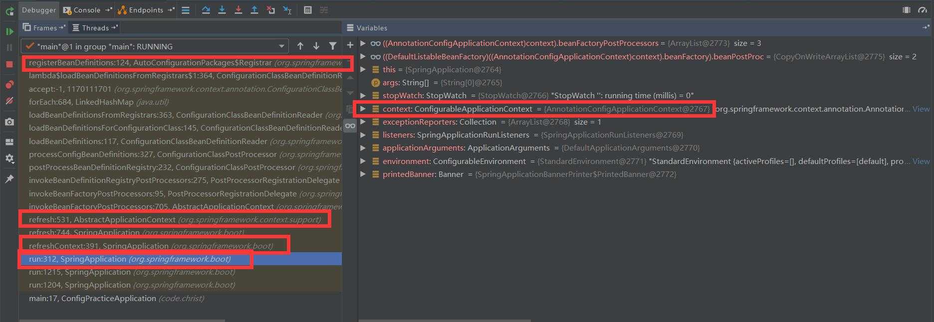Open the thread selector dropdown showing main RUNNING
Viewport: 934px width, 322px height.
pos(155,46)
